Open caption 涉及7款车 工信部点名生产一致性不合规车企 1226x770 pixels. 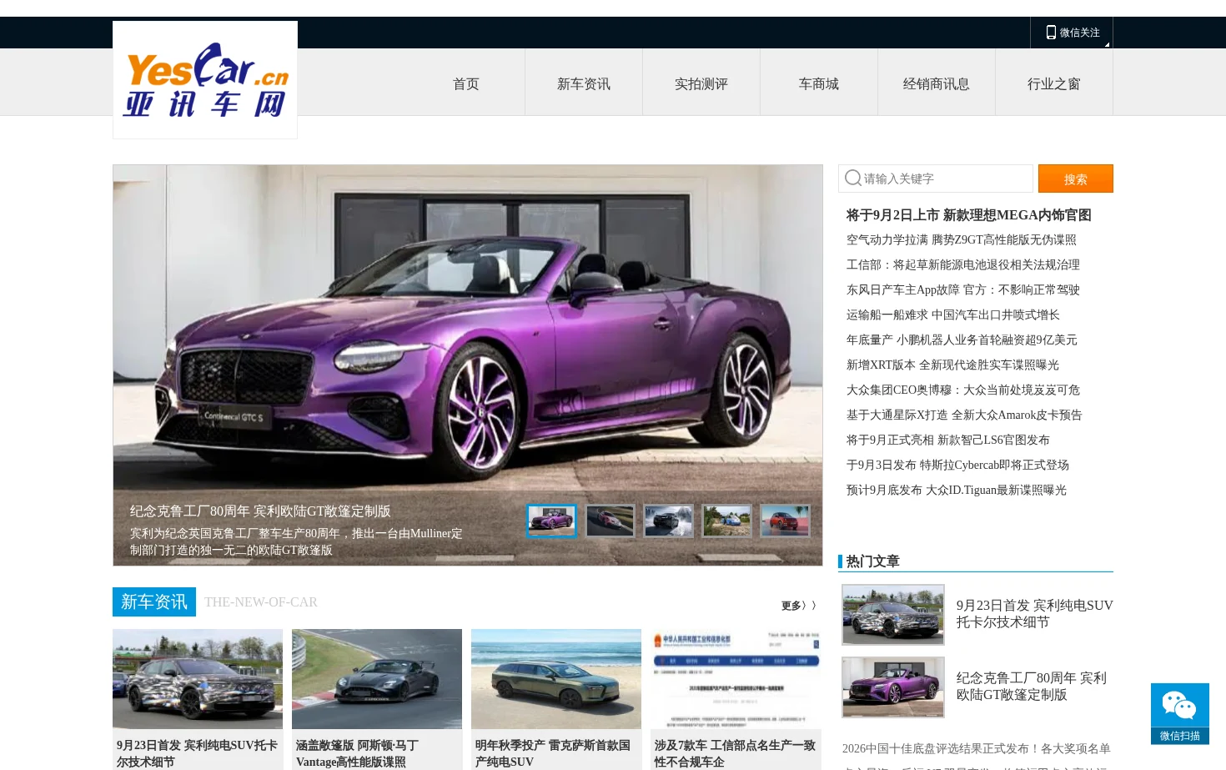pyautogui.click(x=736, y=753)
